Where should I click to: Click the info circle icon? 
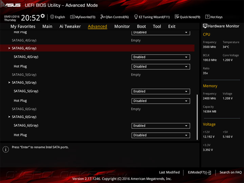(x=6, y=149)
